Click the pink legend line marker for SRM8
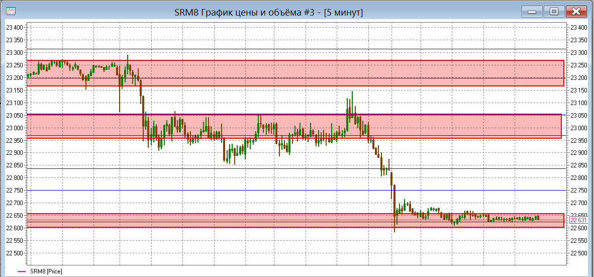The width and height of the screenshot is (594, 277). point(22,271)
